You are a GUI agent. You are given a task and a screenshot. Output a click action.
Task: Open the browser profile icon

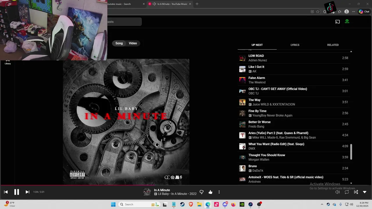[x=346, y=12]
